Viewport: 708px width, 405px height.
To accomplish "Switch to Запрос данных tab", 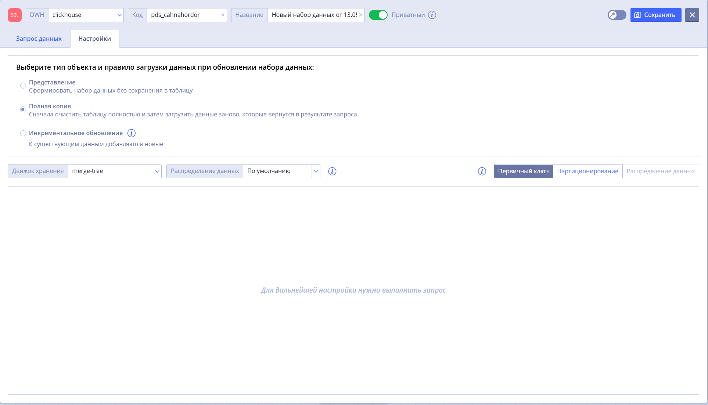I will point(39,39).
